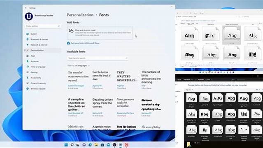
Task: Open the Organize dropdown in Fonts folder
Action: 189,90
